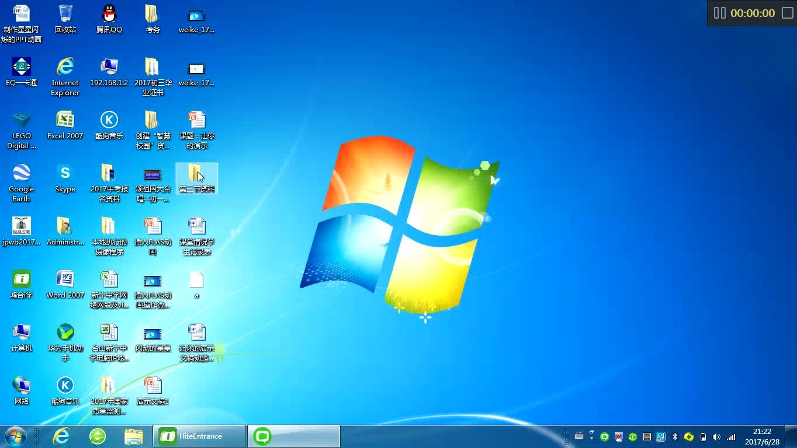Open the jpwb2017 极品五笔 installer
This screenshot has height=448, width=797.
pos(22,232)
